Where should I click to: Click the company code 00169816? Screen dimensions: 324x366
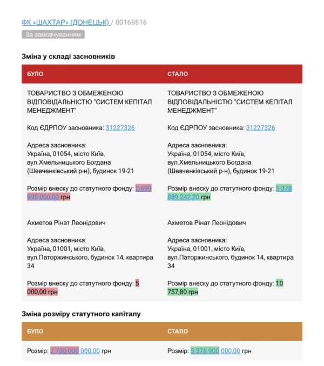coord(130,22)
